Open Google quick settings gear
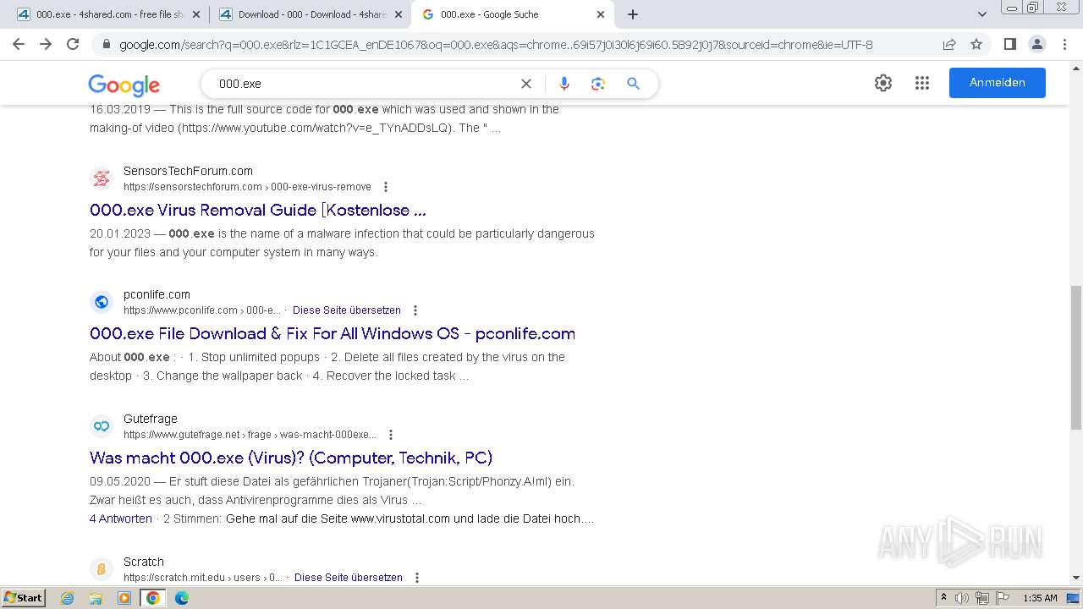Viewport: 1083px width, 609px height. 883,83
